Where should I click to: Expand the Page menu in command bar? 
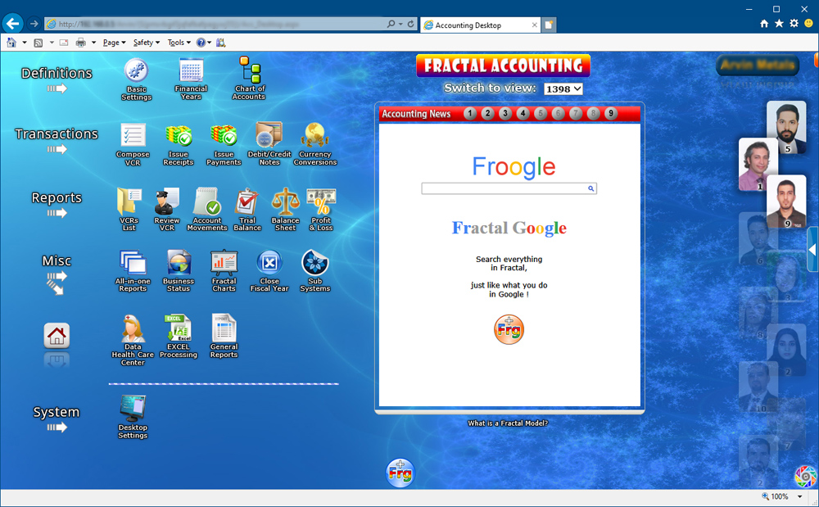click(x=114, y=43)
